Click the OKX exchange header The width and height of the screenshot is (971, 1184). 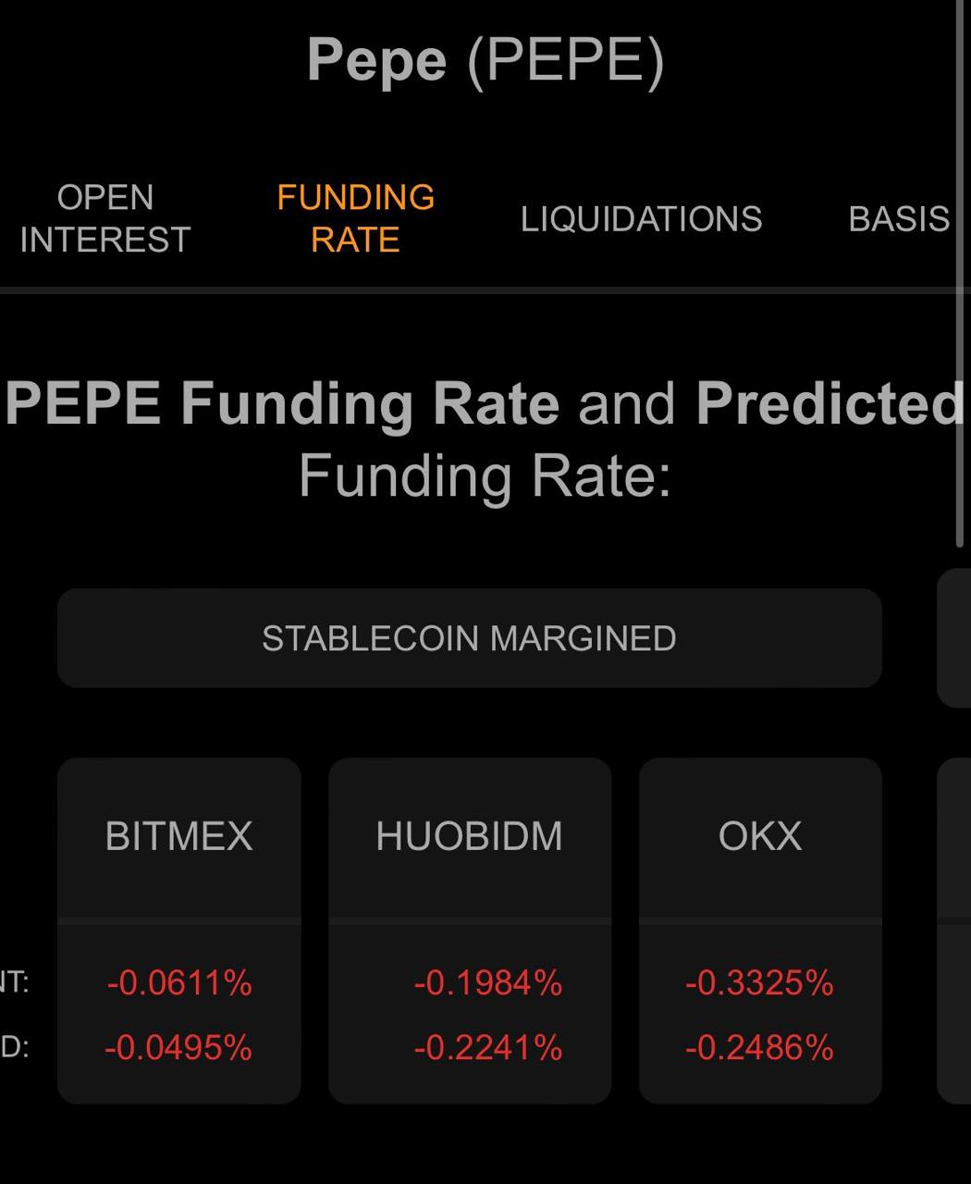[759, 836]
